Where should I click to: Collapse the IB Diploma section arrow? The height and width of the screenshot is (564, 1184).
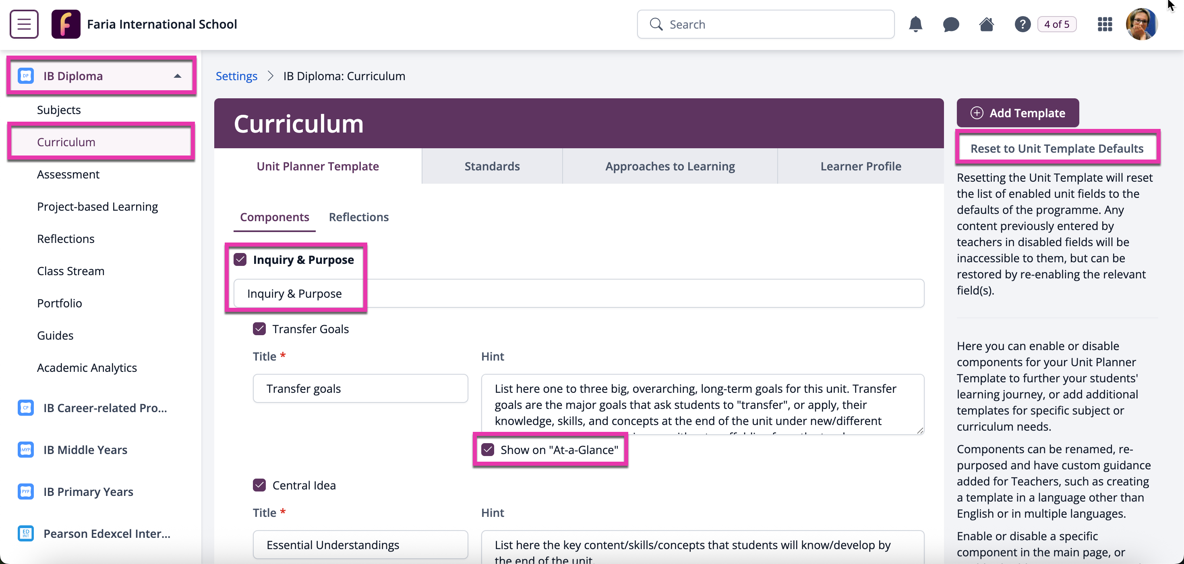(178, 76)
